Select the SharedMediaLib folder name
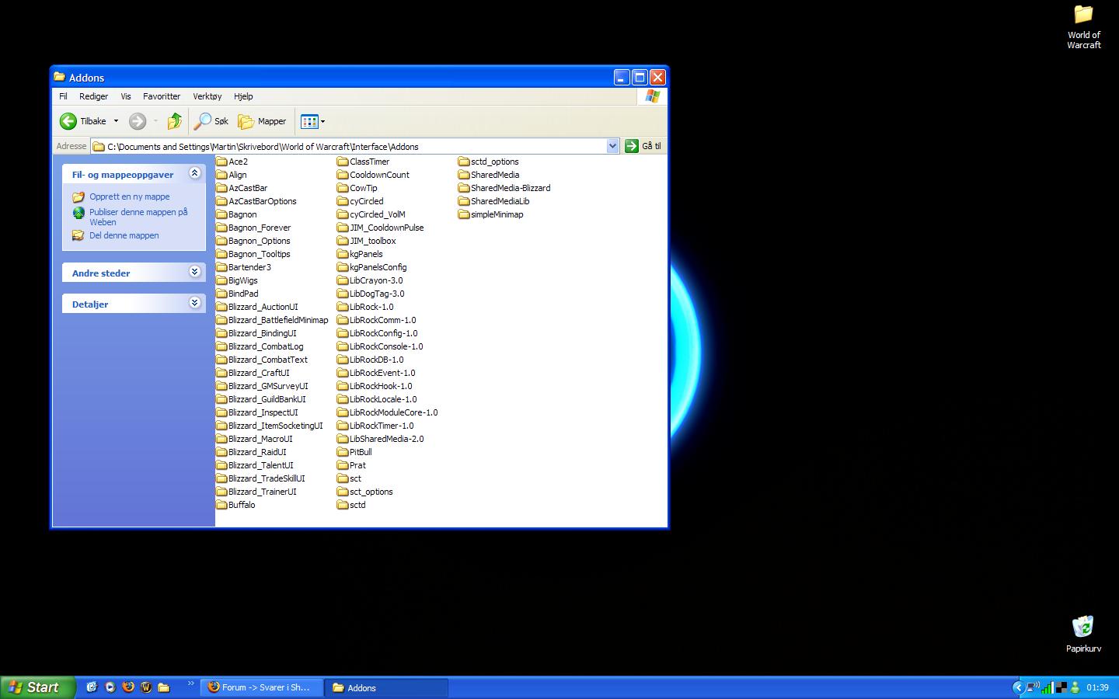1119x699 pixels. (500, 201)
